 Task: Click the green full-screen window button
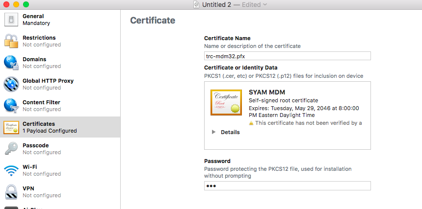coord(26,4)
